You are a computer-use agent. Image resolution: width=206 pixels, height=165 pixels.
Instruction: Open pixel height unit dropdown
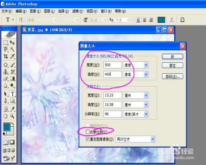click(146, 74)
